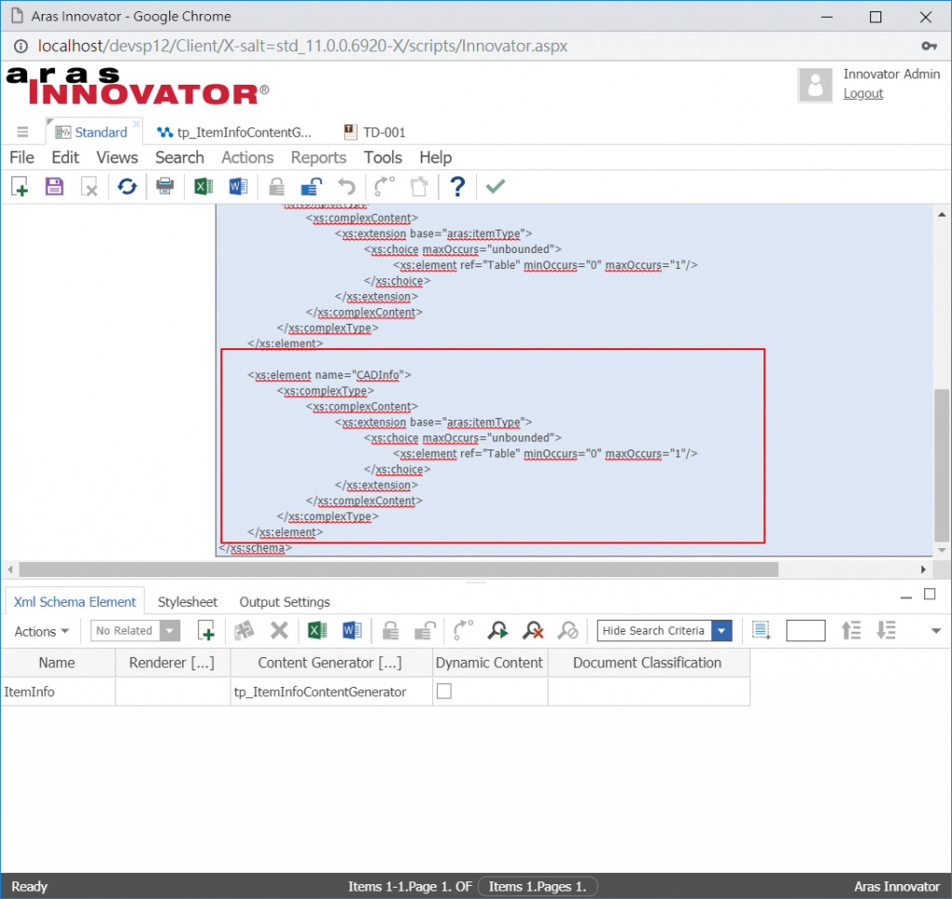The width and height of the screenshot is (952, 899).
Task: Click the Logout link
Action: click(863, 94)
